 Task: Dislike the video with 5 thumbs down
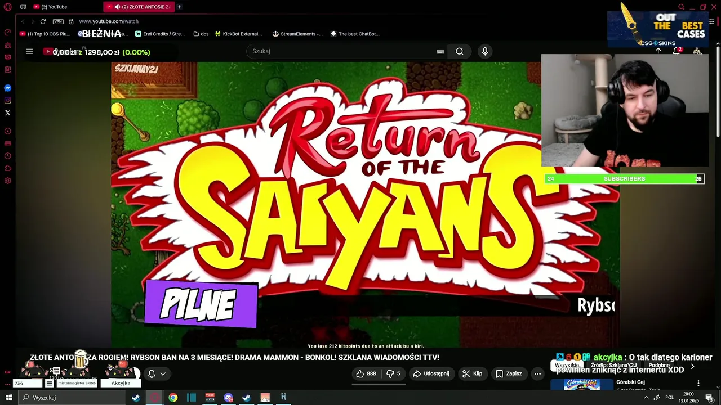point(393,373)
